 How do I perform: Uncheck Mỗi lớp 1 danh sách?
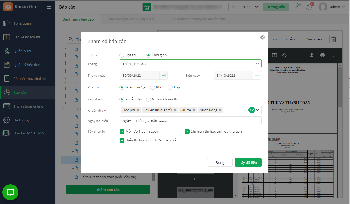click(122, 131)
